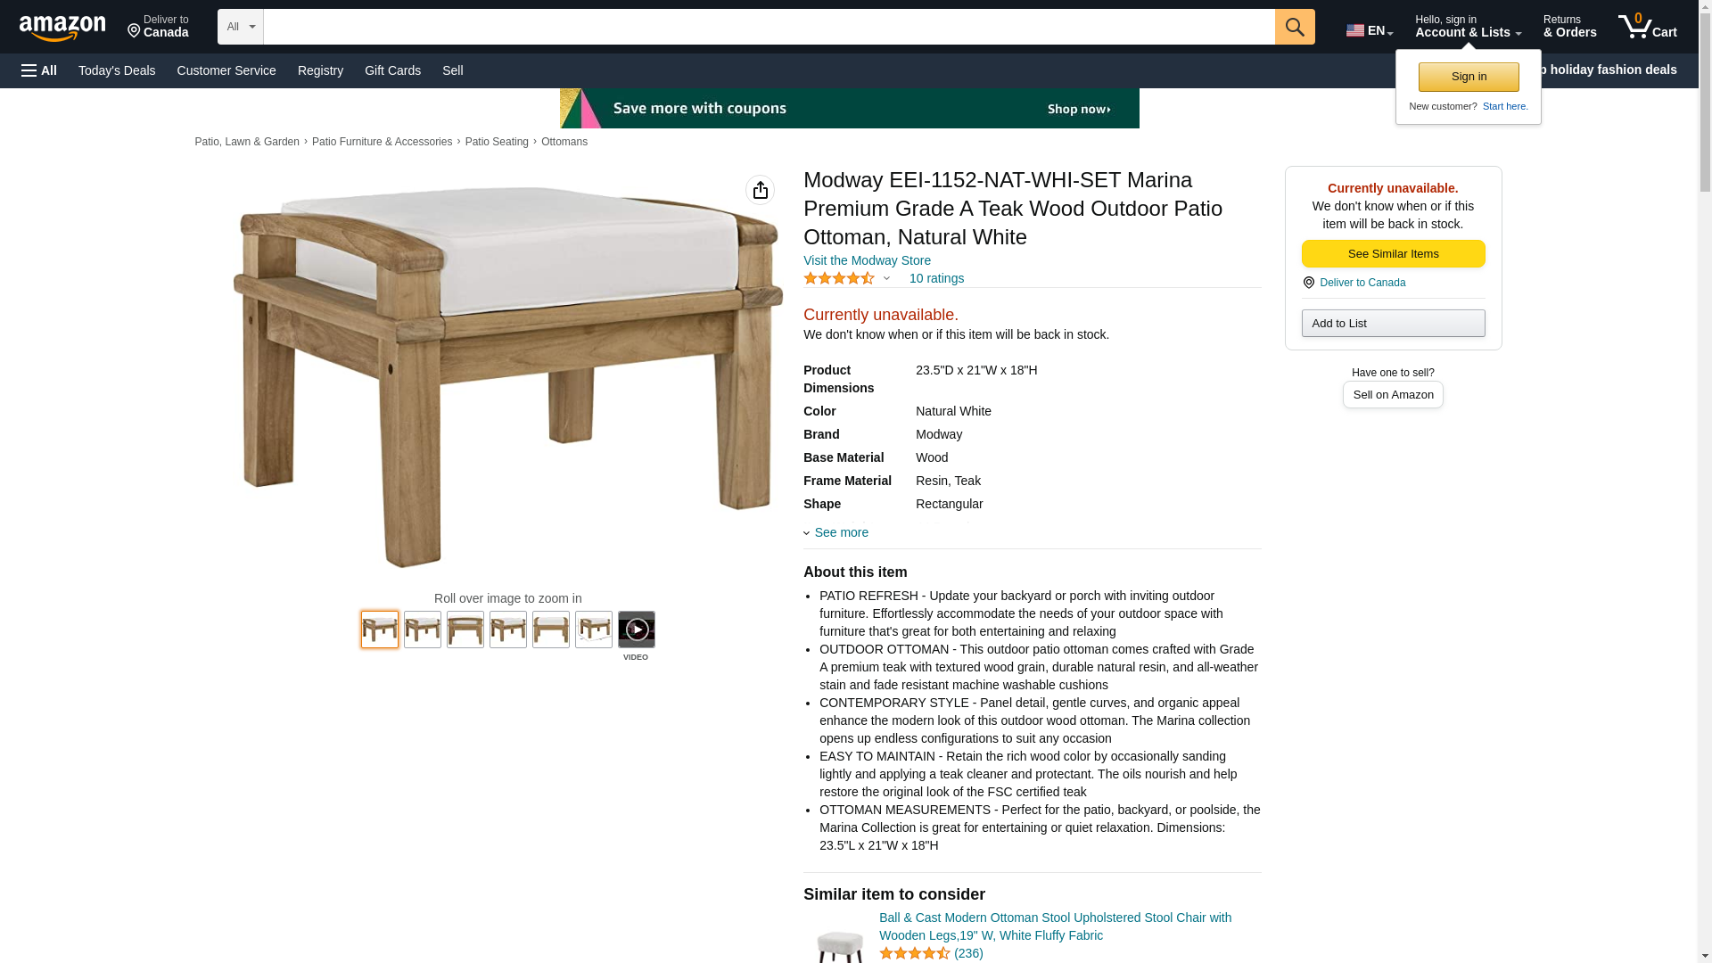
Task: Click the magnifying glass search button
Action: coord(1295,27)
